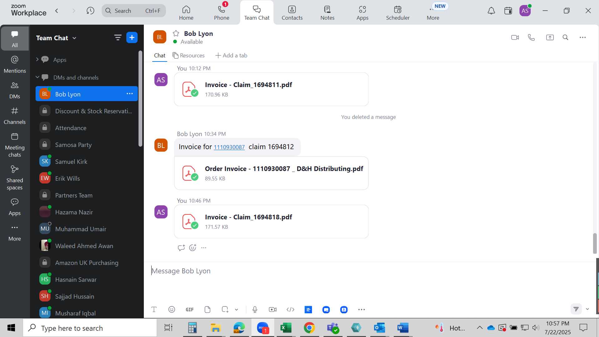The image size is (599, 337).
Task: Open the Apps tab in top navigation
Action: click(363, 13)
